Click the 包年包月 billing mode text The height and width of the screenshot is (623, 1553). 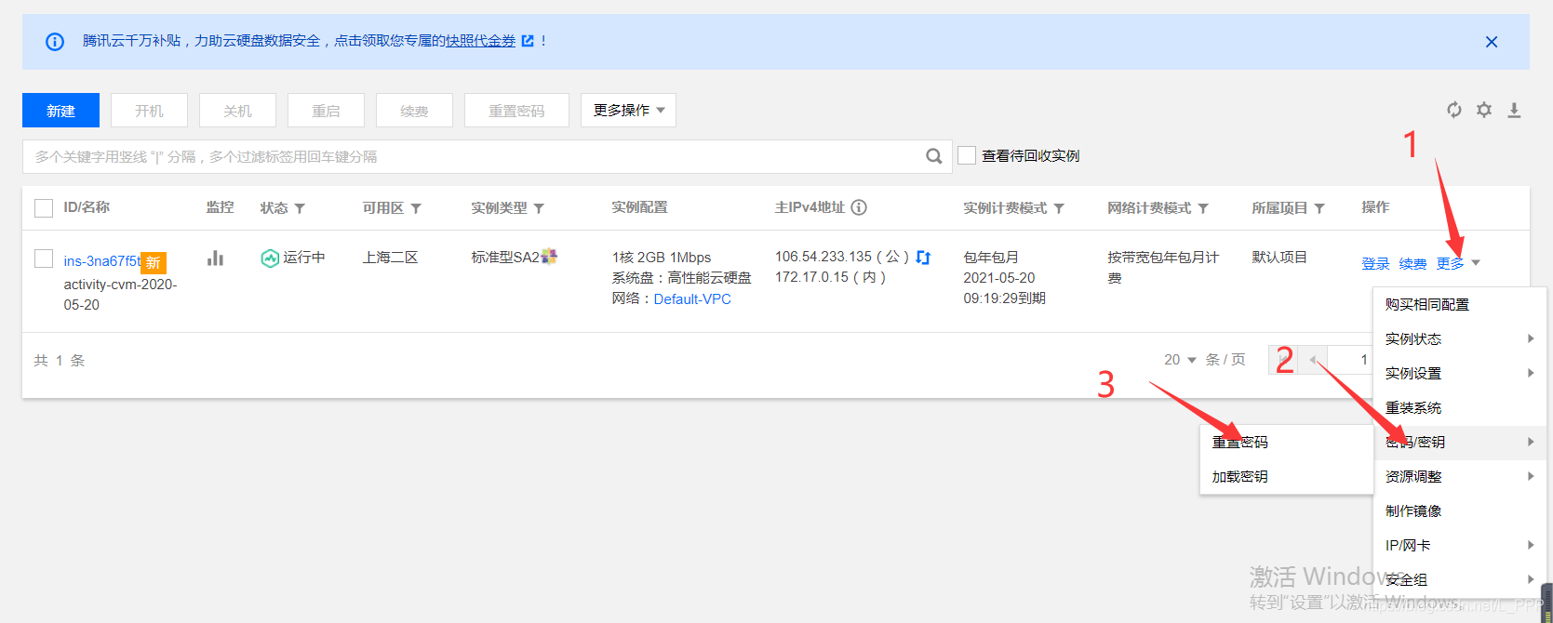tap(991, 257)
